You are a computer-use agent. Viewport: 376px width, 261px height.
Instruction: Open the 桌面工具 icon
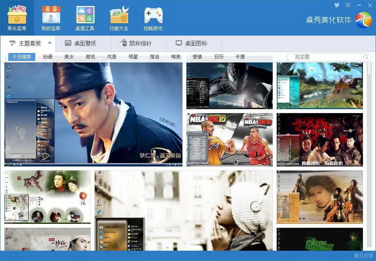point(85,18)
